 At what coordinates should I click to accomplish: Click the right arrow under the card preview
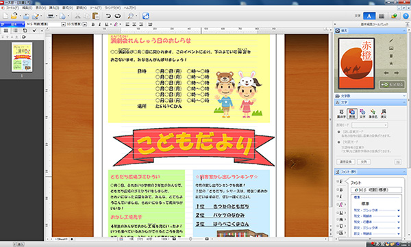point(397,73)
